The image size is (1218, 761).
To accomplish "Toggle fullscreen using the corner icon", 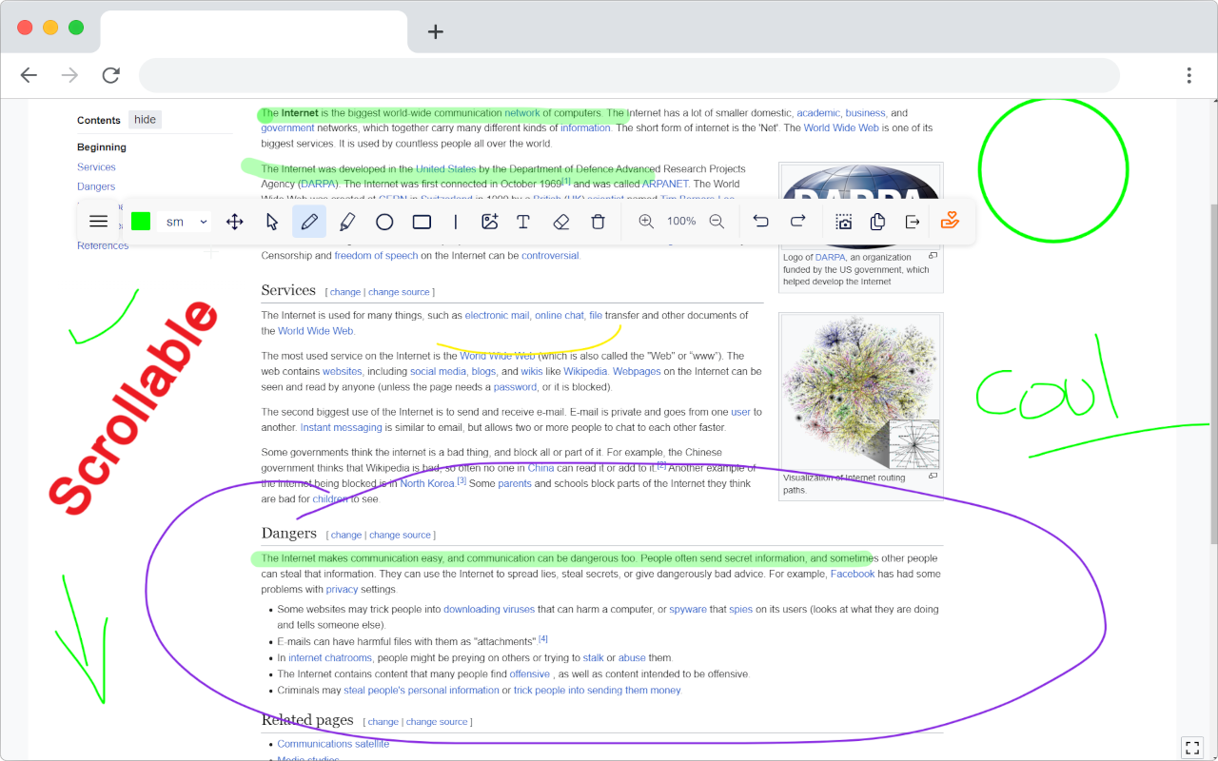I will (x=1191, y=748).
